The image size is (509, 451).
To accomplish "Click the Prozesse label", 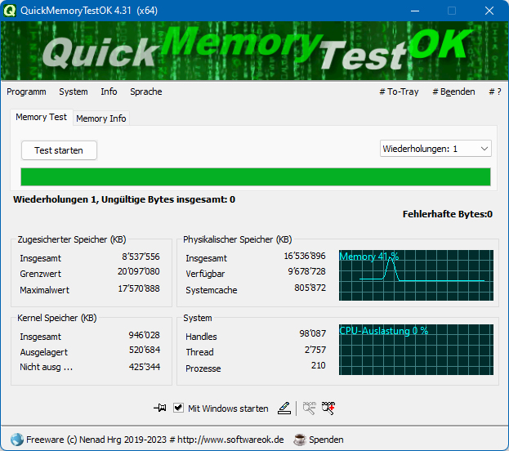I will [203, 368].
